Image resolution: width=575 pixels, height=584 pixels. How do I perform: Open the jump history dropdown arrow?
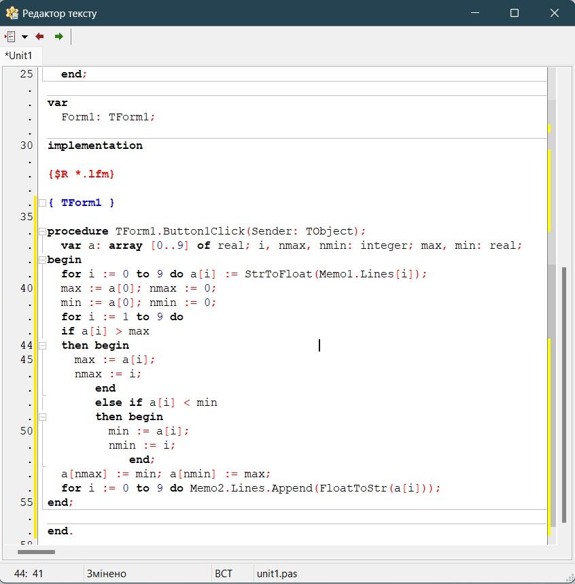tap(24, 37)
